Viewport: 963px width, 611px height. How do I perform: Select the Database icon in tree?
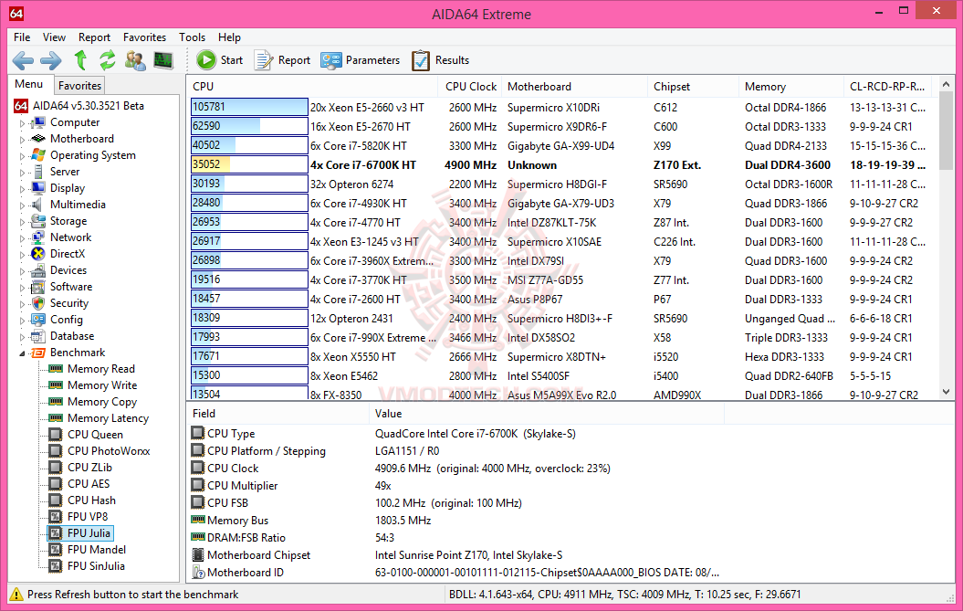pyautogui.click(x=38, y=336)
